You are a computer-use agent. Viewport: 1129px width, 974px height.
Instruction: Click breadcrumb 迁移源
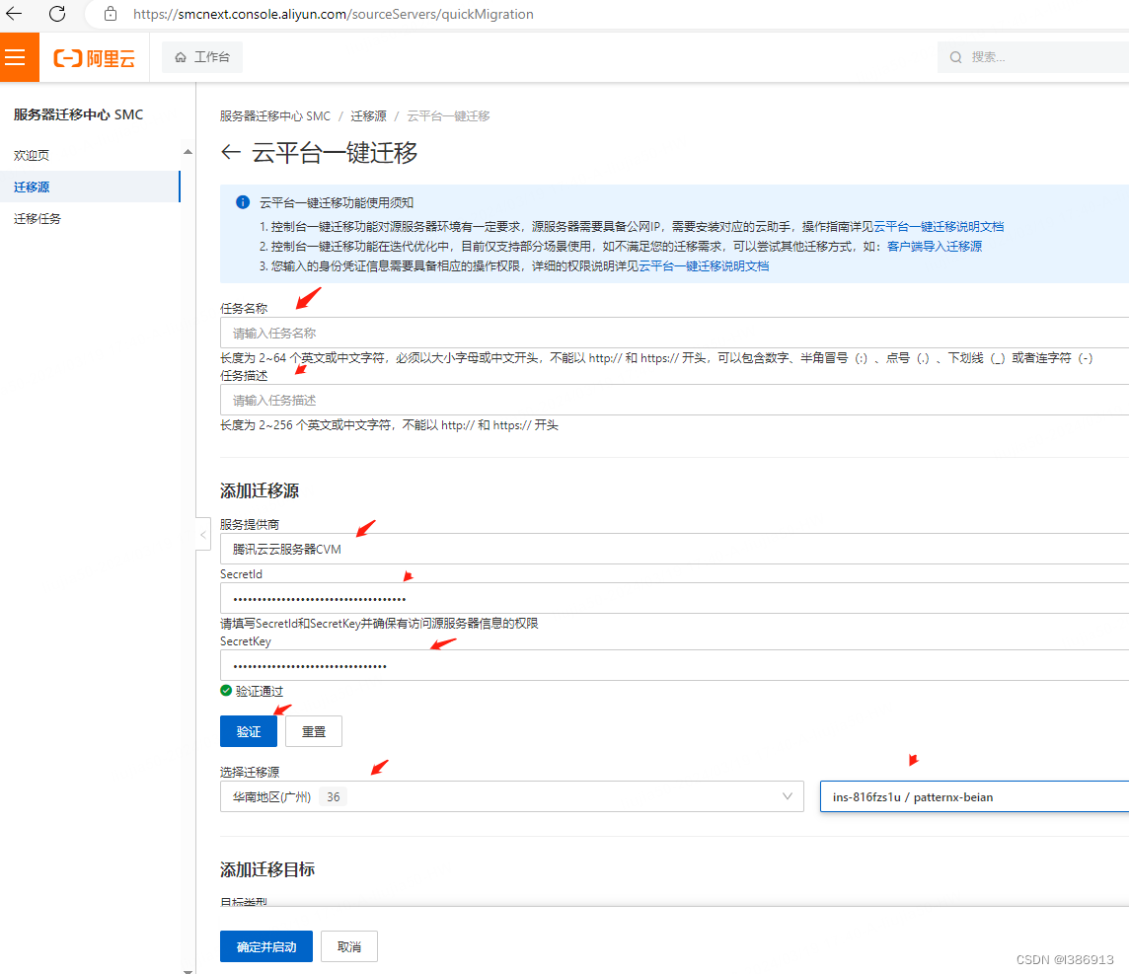click(368, 115)
